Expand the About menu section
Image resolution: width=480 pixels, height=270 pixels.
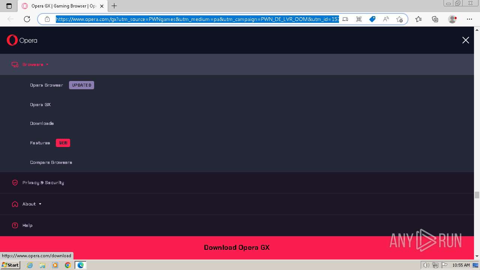[x=237, y=204]
